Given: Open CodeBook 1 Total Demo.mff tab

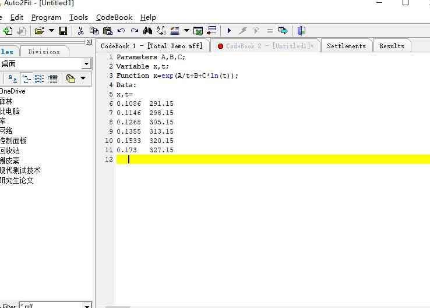Looking at the screenshot, I should point(151,46).
